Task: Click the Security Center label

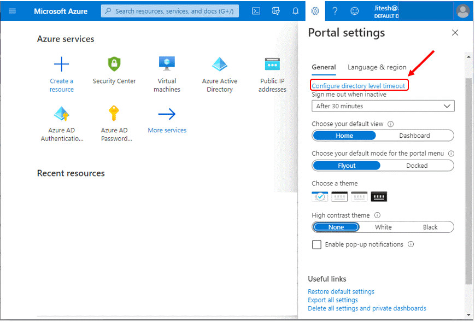Action: tap(114, 81)
